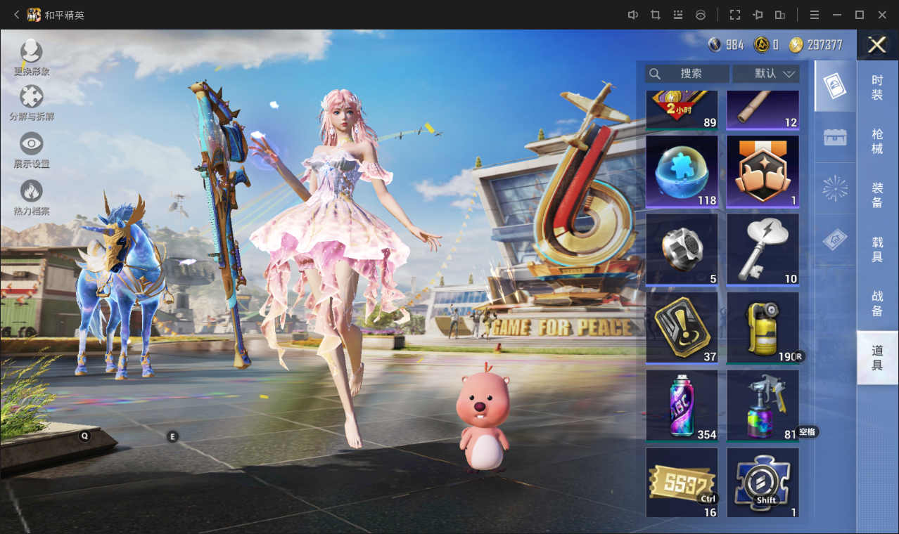Close the inventory with the X button
This screenshot has height=534, width=899.
[x=877, y=45]
